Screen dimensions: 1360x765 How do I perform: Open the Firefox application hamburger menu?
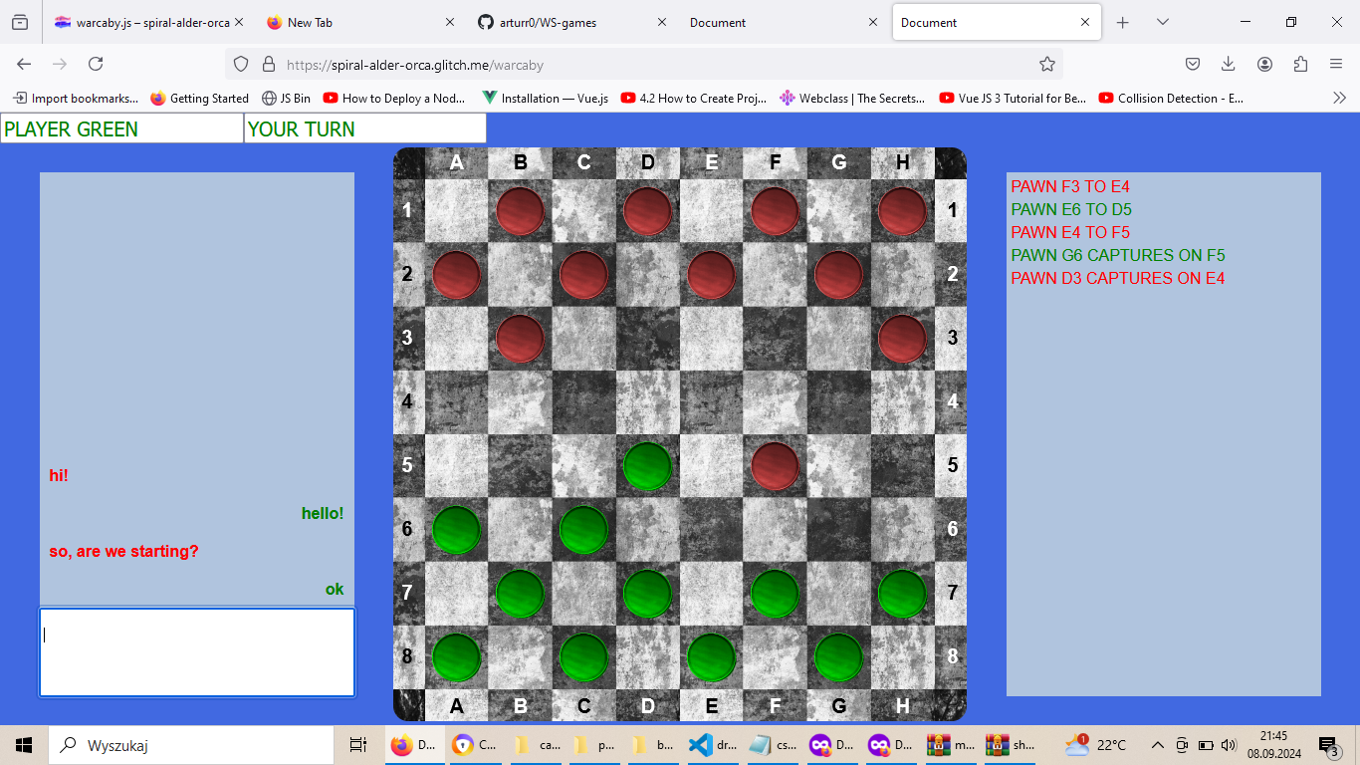click(x=1336, y=64)
